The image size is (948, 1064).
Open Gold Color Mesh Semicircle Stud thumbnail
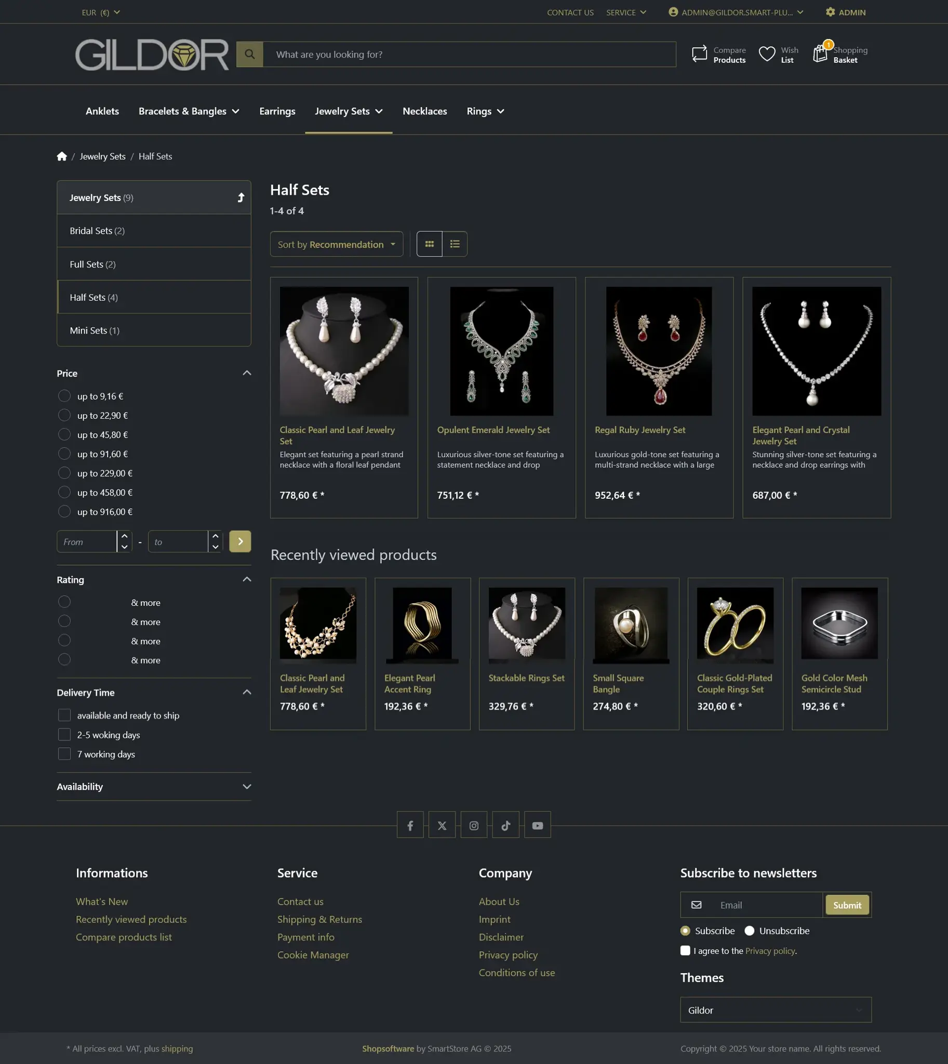838,624
